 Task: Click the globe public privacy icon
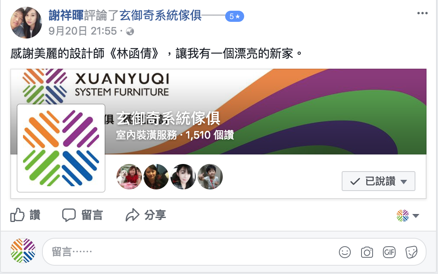(130, 31)
